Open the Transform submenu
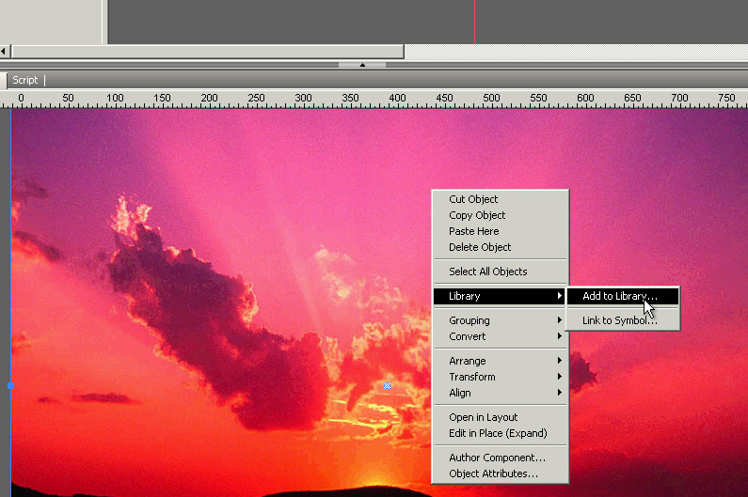 point(499,377)
